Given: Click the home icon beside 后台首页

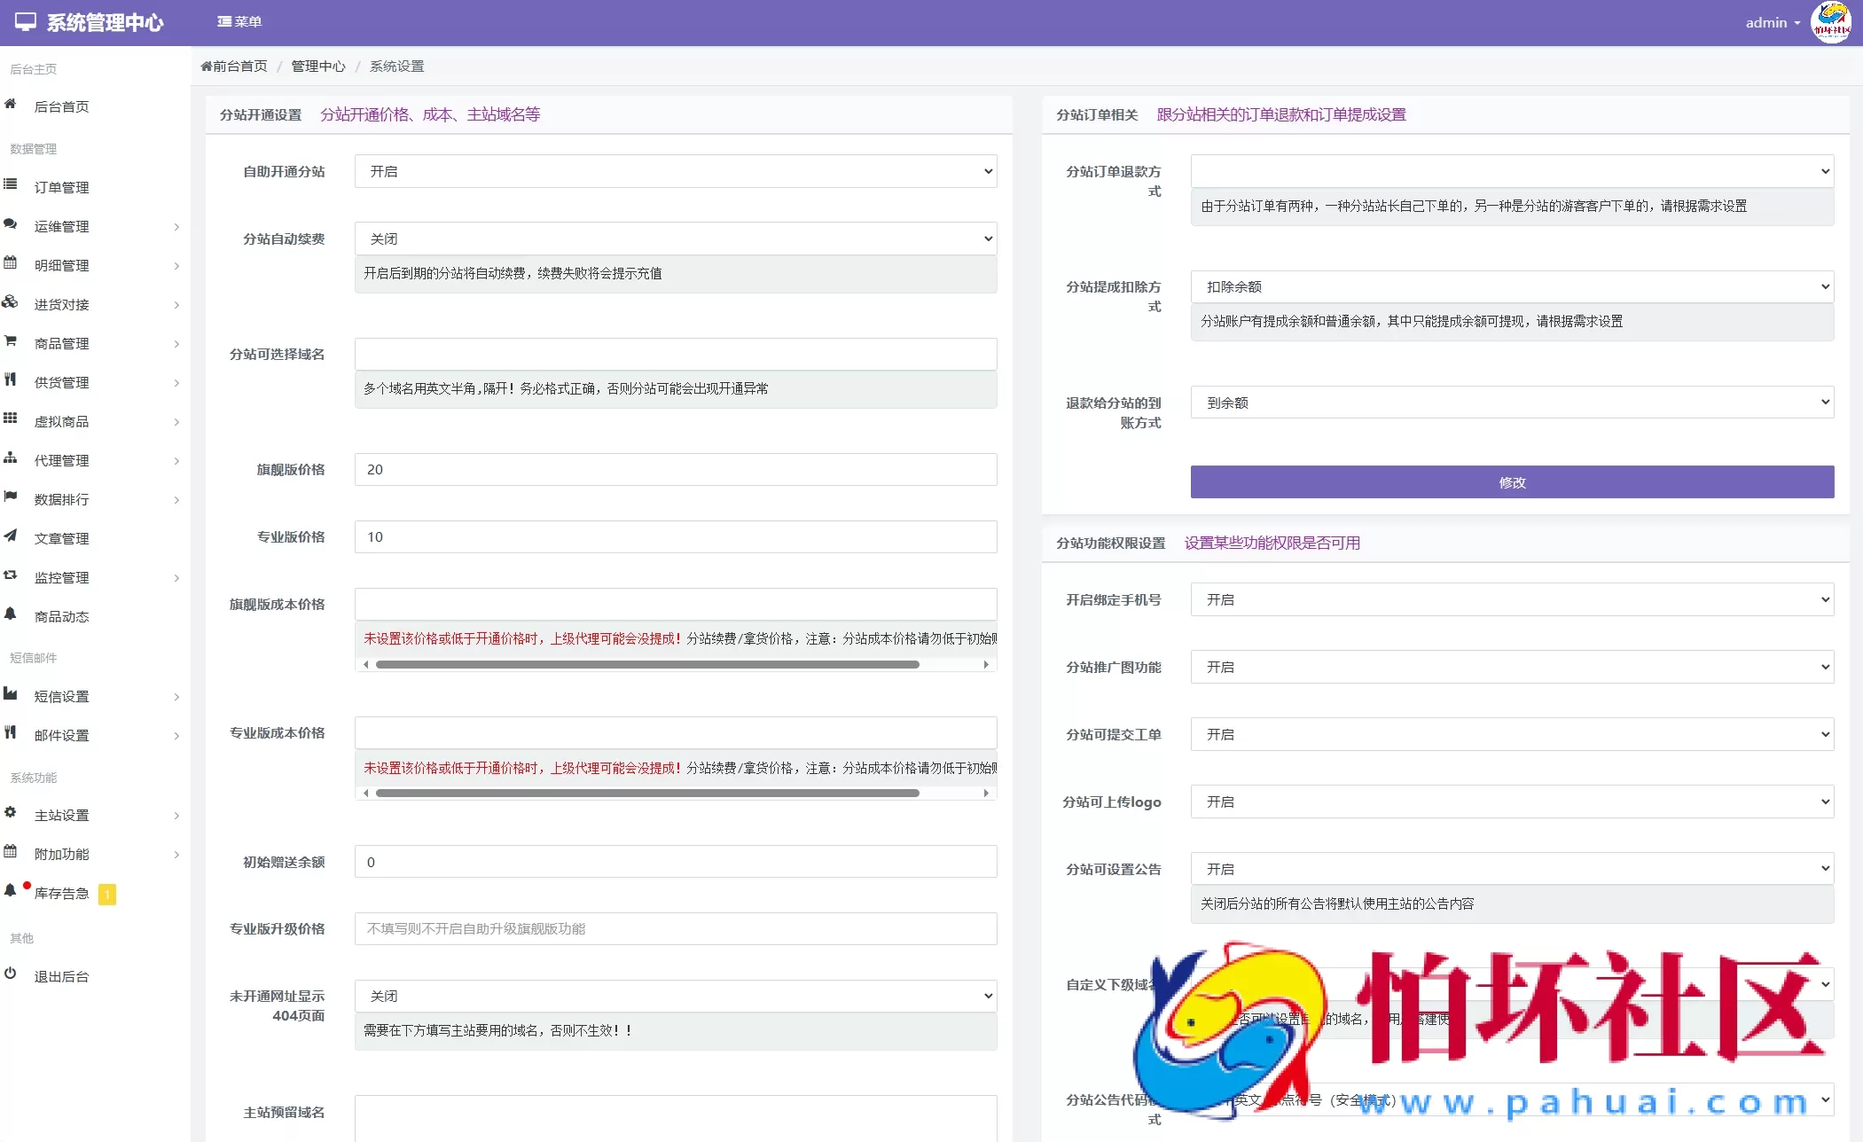Looking at the screenshot, I should 11,105.
